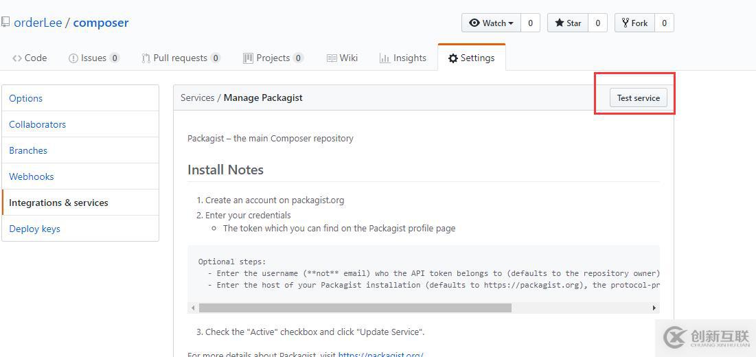Open the Issues tab

94,58
